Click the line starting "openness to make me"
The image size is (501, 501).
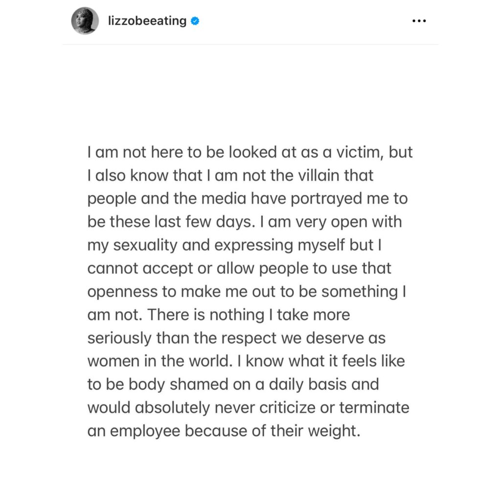(x=247, y=292)
